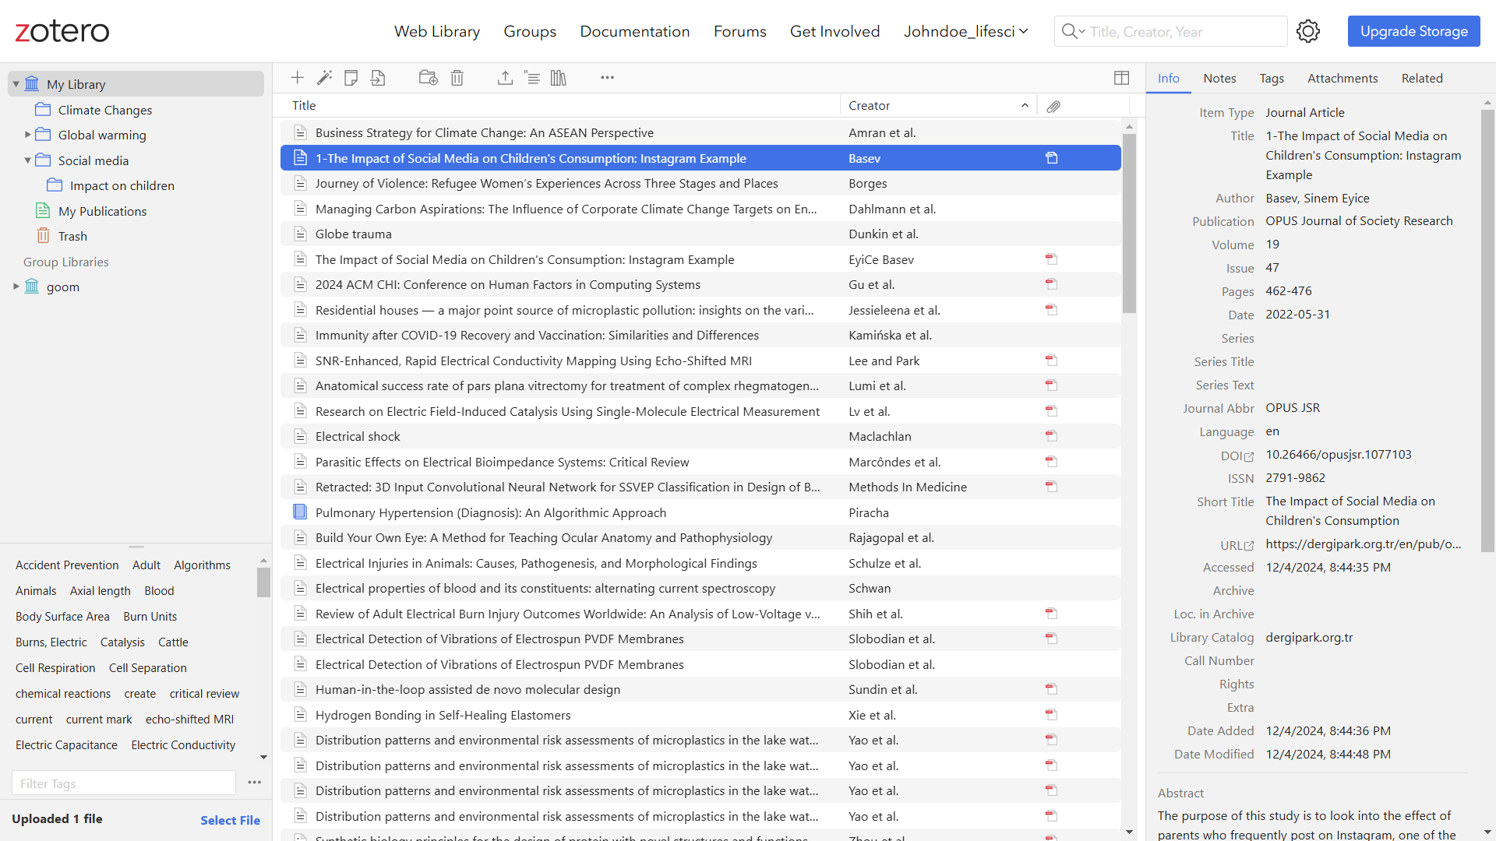The image size is (1496, 841).
Task: Open the citation library lookup icon
Action: 559,78
